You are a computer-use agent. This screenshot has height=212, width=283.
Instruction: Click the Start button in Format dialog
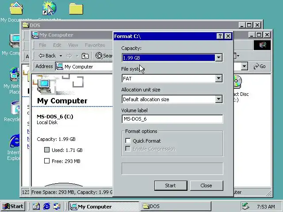(x=171, y=185)
